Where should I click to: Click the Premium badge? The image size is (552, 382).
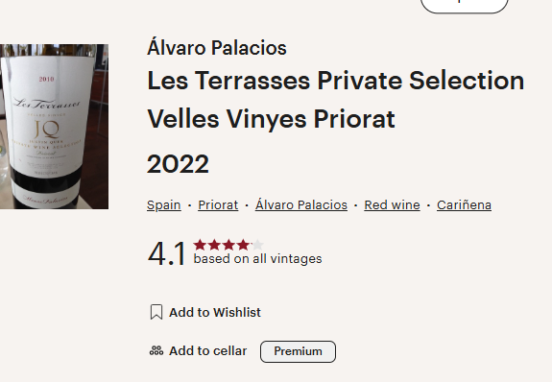tap(298, 351)
